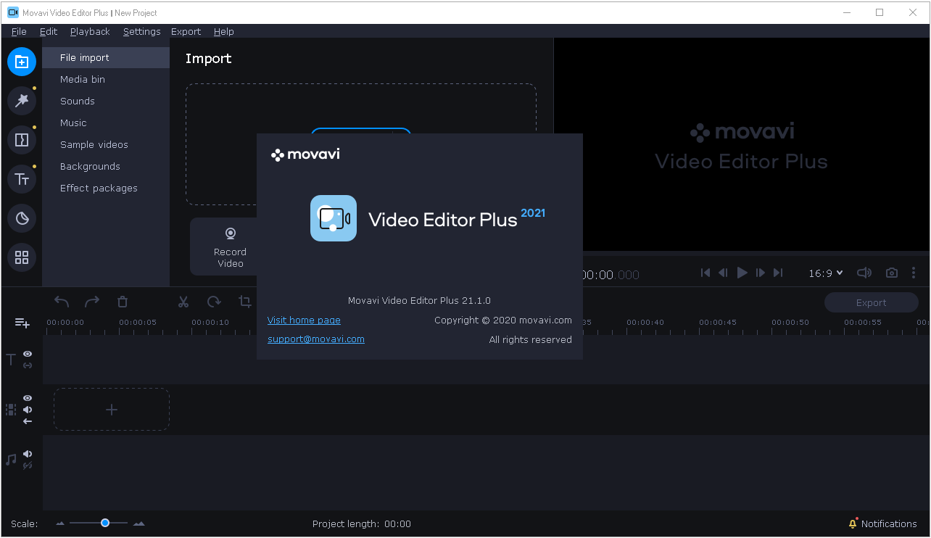The image size is (931, 538).
Task: Select Sample videos in import list
Action: [x=94, y=144]
